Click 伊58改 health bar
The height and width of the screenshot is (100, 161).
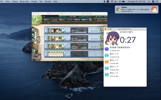tap(79, 48)
